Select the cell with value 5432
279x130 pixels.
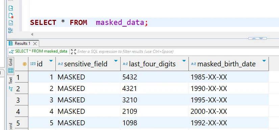[x=155, y=77]
